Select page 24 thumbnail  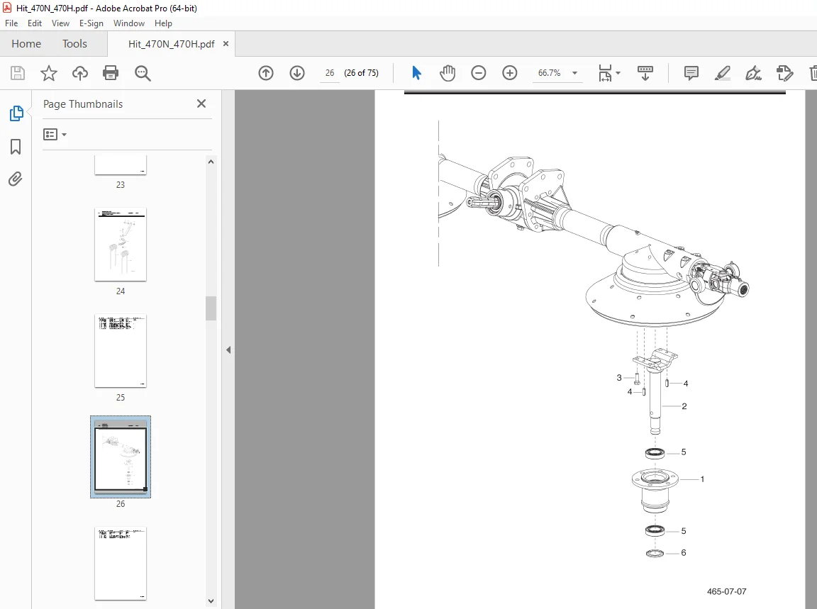(x=121, y=245)
